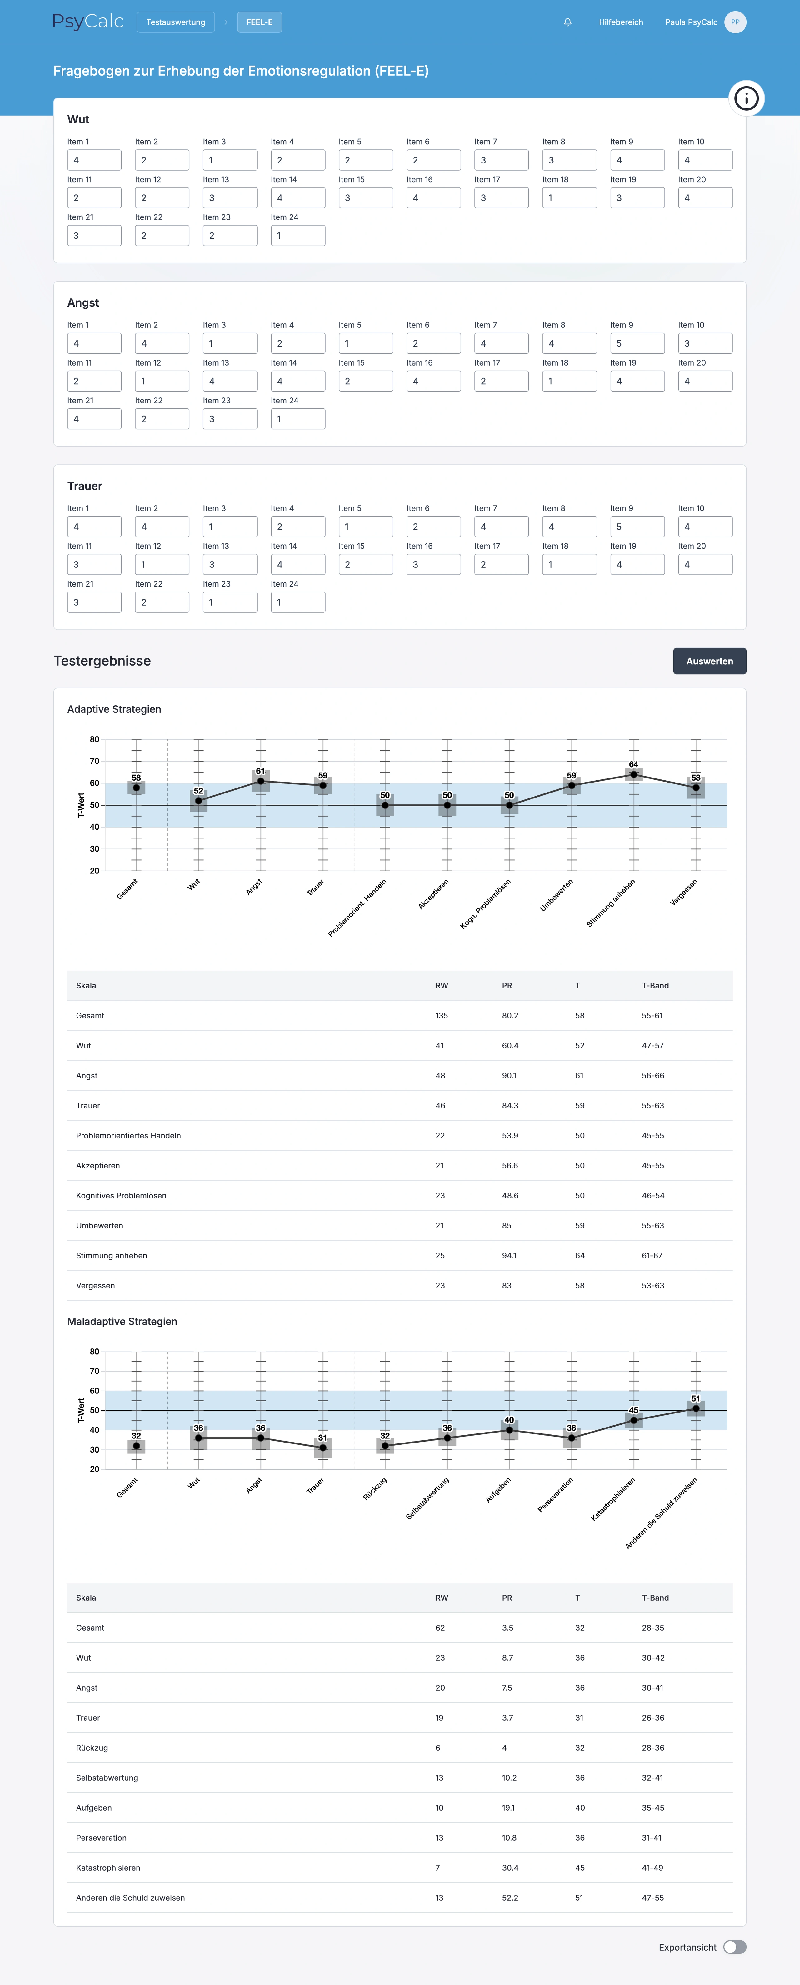800x1985 pixels.
Task: Click the Rückzug table row label
Action: (92, 1748)
